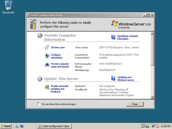This screenshot has height=129, width=172.
Task: Open the Start menu
Action: [x=6, y=126]
